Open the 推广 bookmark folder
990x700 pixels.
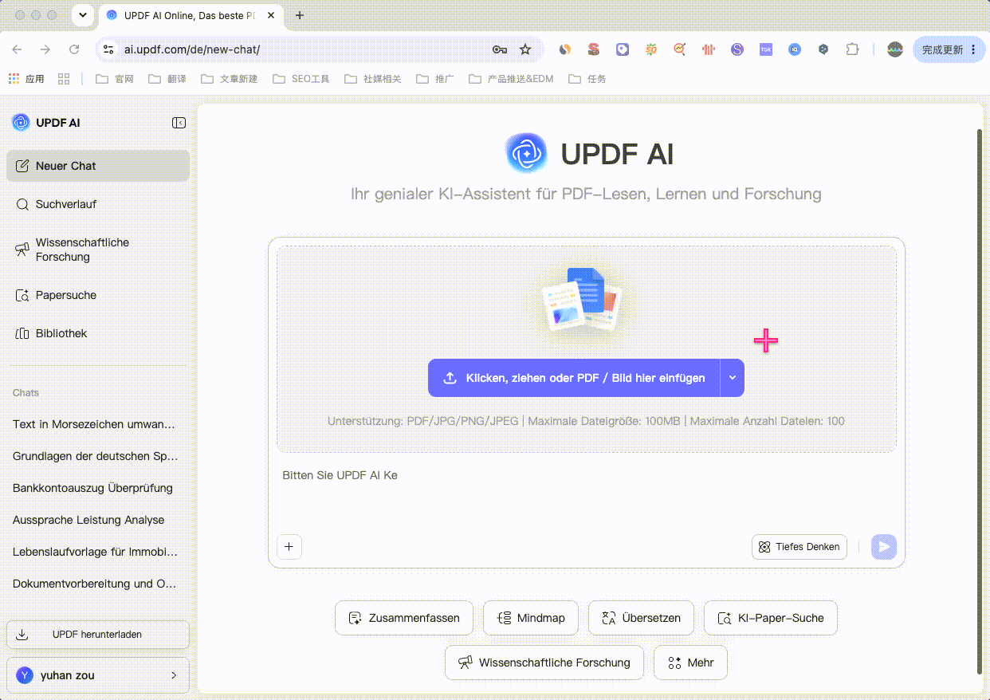pos(435,79)
